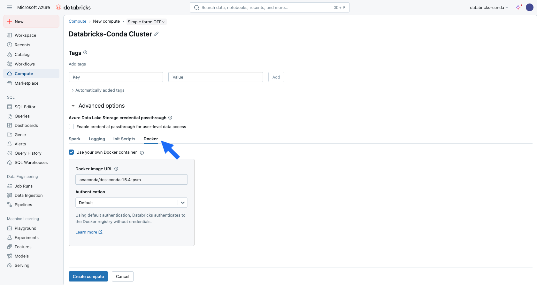Show Tags info tooltip icon

pyautogui.click(x=85, y=52)
